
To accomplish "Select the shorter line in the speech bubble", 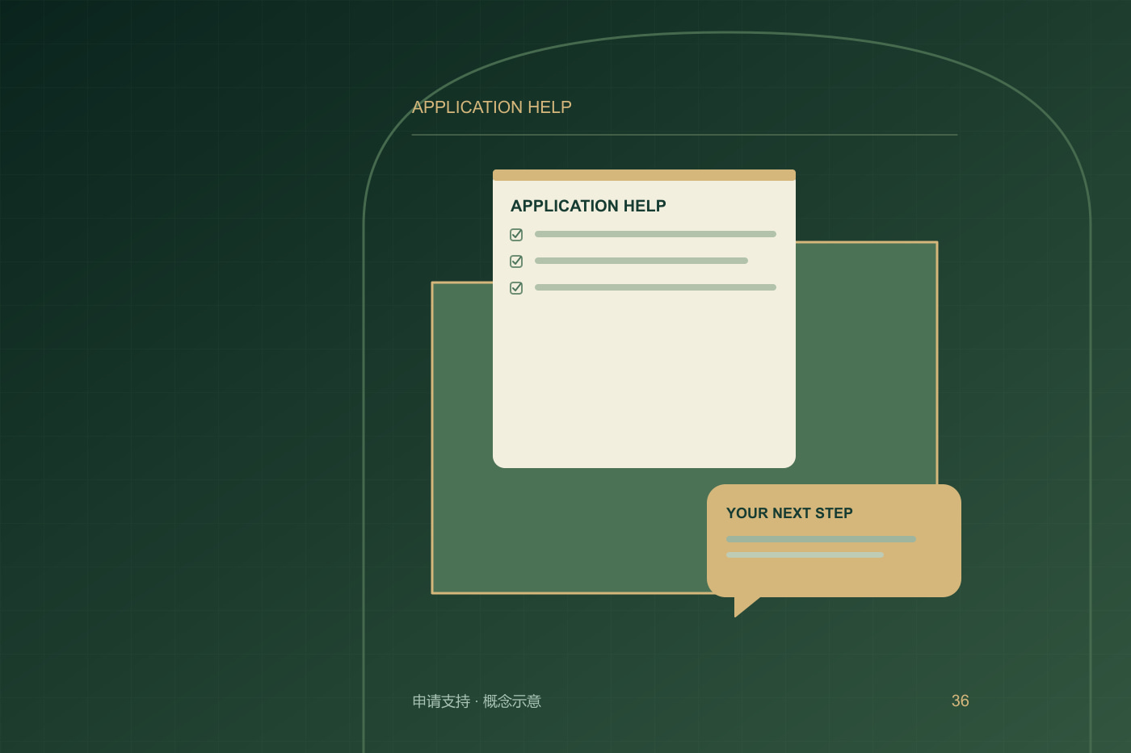I will coord(805,555).
